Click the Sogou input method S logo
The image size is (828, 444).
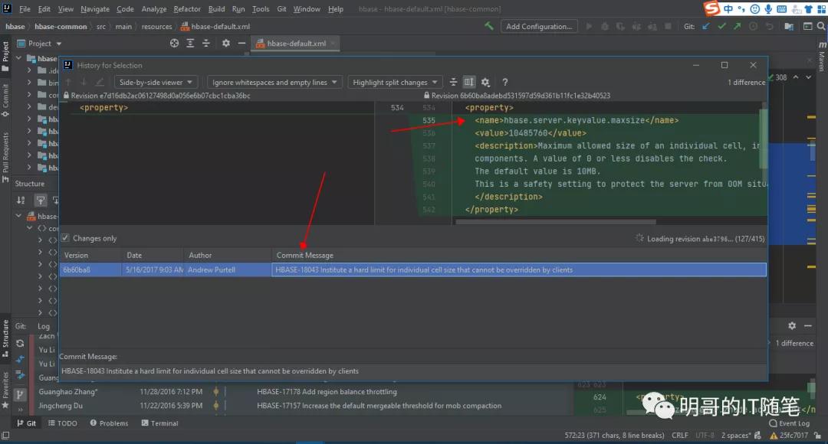[x=711, y=8]
